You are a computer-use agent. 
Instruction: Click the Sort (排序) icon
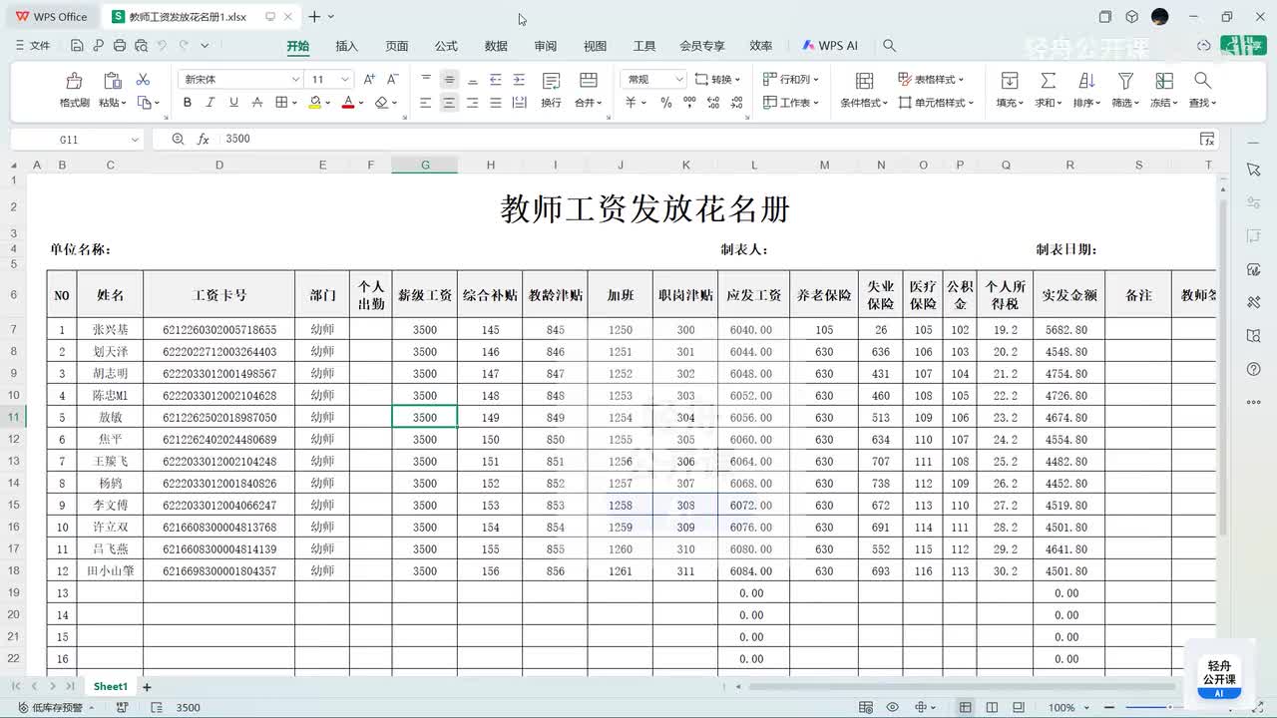point(1086,81)
